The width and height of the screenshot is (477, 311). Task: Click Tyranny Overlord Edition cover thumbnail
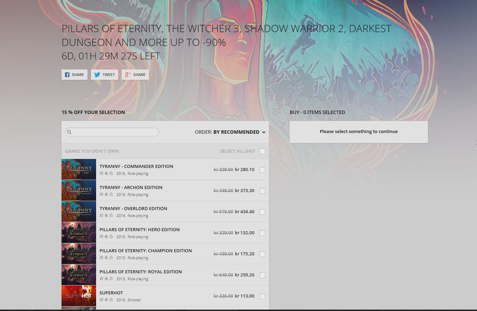point(79,212)
